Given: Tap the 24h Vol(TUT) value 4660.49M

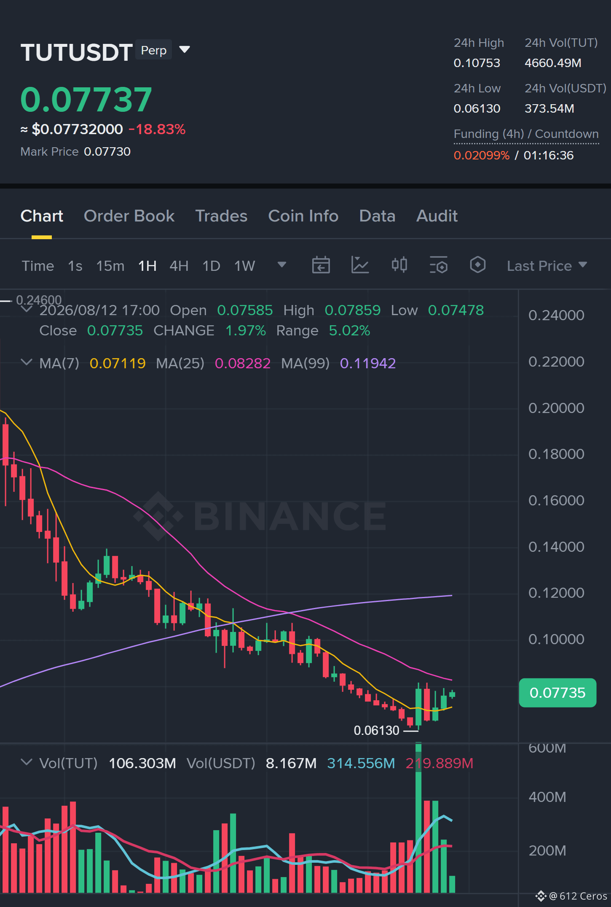Looking at the screenshot, I should pos(553,63).
